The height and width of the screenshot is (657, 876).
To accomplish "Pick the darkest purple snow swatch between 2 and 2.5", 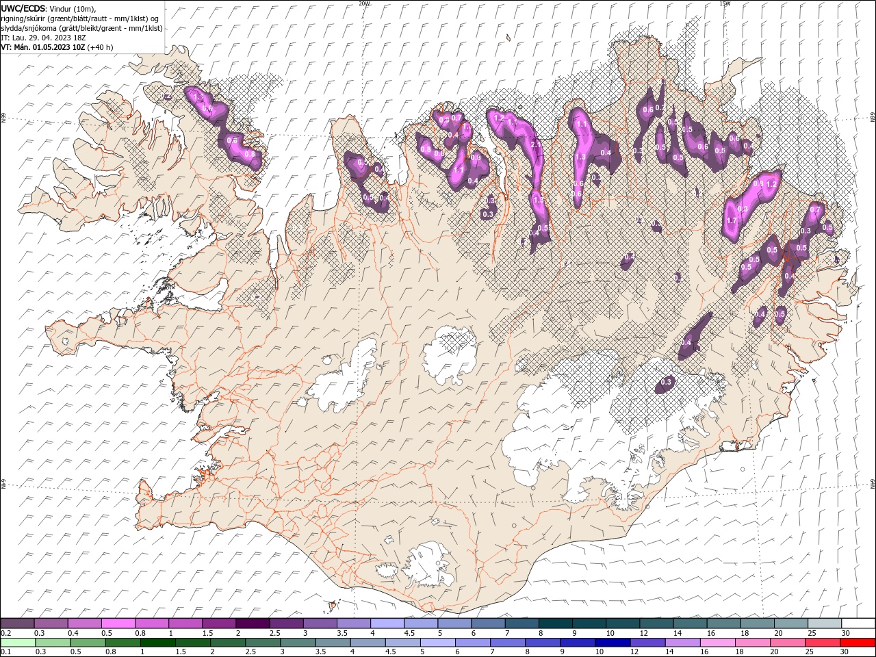I will (253, 623).
